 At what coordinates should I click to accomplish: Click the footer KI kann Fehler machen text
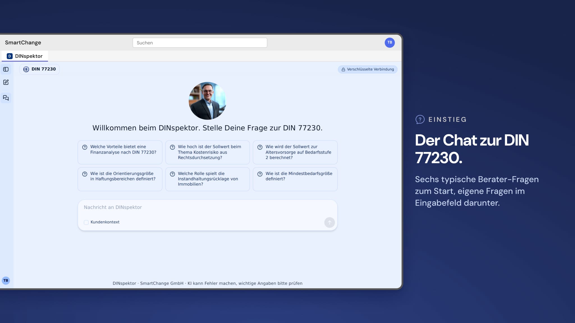(x=245, y=283)
